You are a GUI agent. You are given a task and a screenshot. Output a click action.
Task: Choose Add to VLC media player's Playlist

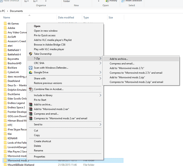point(53,40)
